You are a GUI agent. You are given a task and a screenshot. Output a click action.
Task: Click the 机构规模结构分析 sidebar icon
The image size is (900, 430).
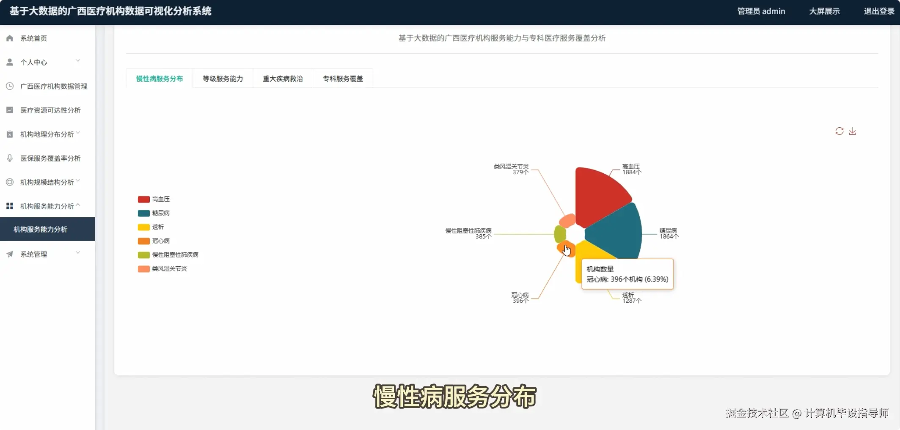tap(9, 182)
